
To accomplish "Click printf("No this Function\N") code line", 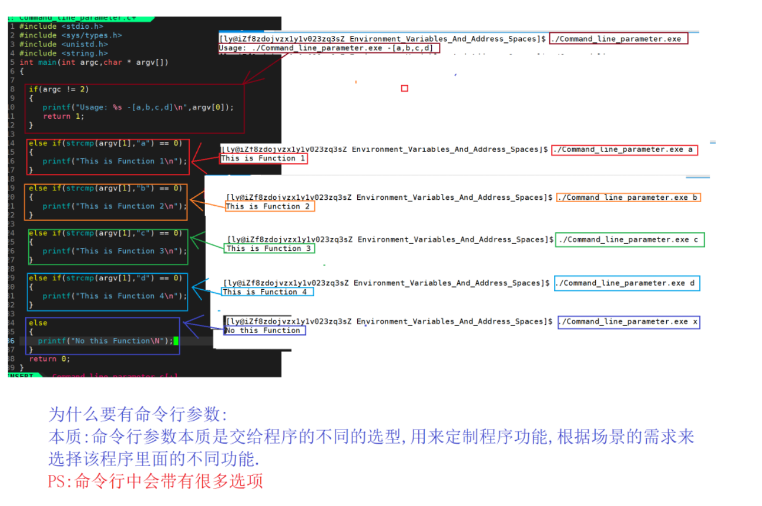I will [x=106, y=341].
